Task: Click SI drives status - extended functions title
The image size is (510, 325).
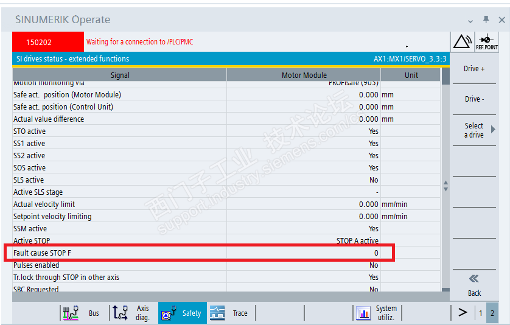Action: click(x=72, y=59)
